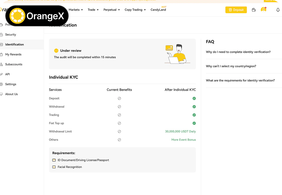Click the wallet icon in header
The height and width of the screenshot is (195, 282).
pyautogui.click(x=253, y=10)
